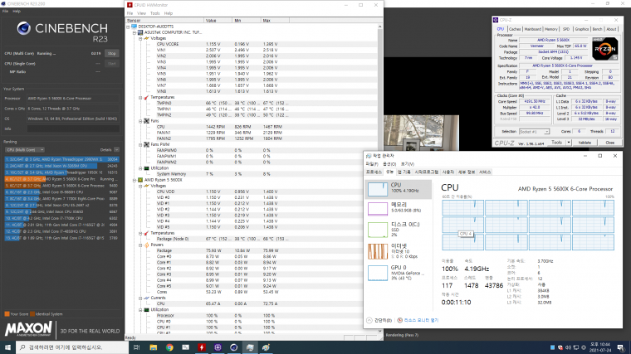631x354 pixels.
Task: Open HWMonitor Tools menu
Action: click(155, 13)
